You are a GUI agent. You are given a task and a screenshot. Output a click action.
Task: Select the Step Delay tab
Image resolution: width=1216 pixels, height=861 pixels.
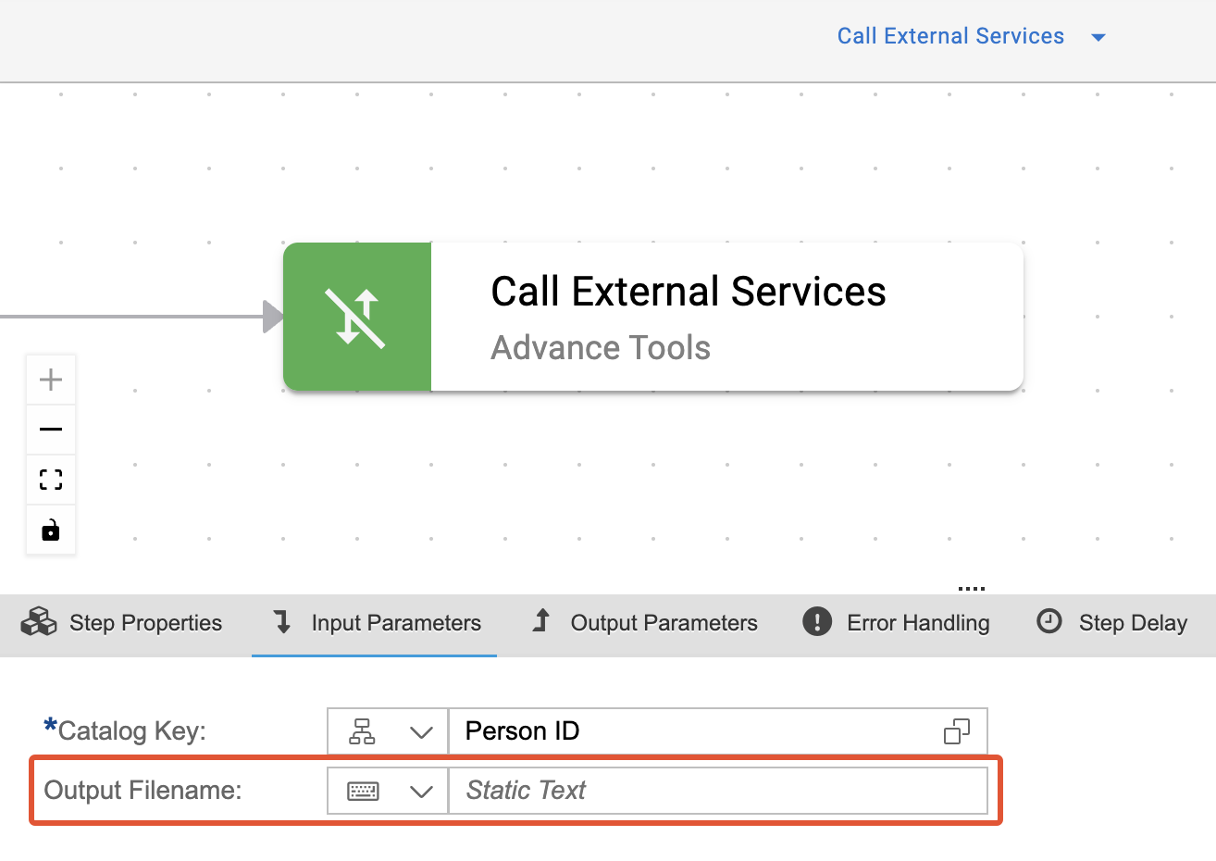click(1111, 623)
